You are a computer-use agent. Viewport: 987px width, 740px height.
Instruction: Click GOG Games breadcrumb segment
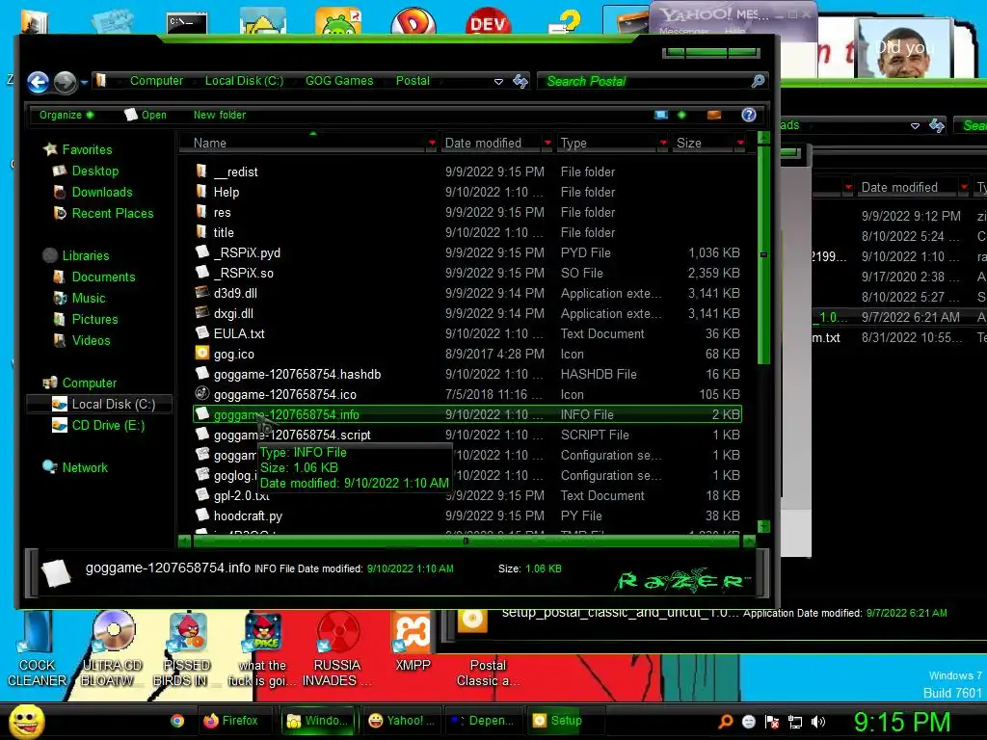(339, 81)
